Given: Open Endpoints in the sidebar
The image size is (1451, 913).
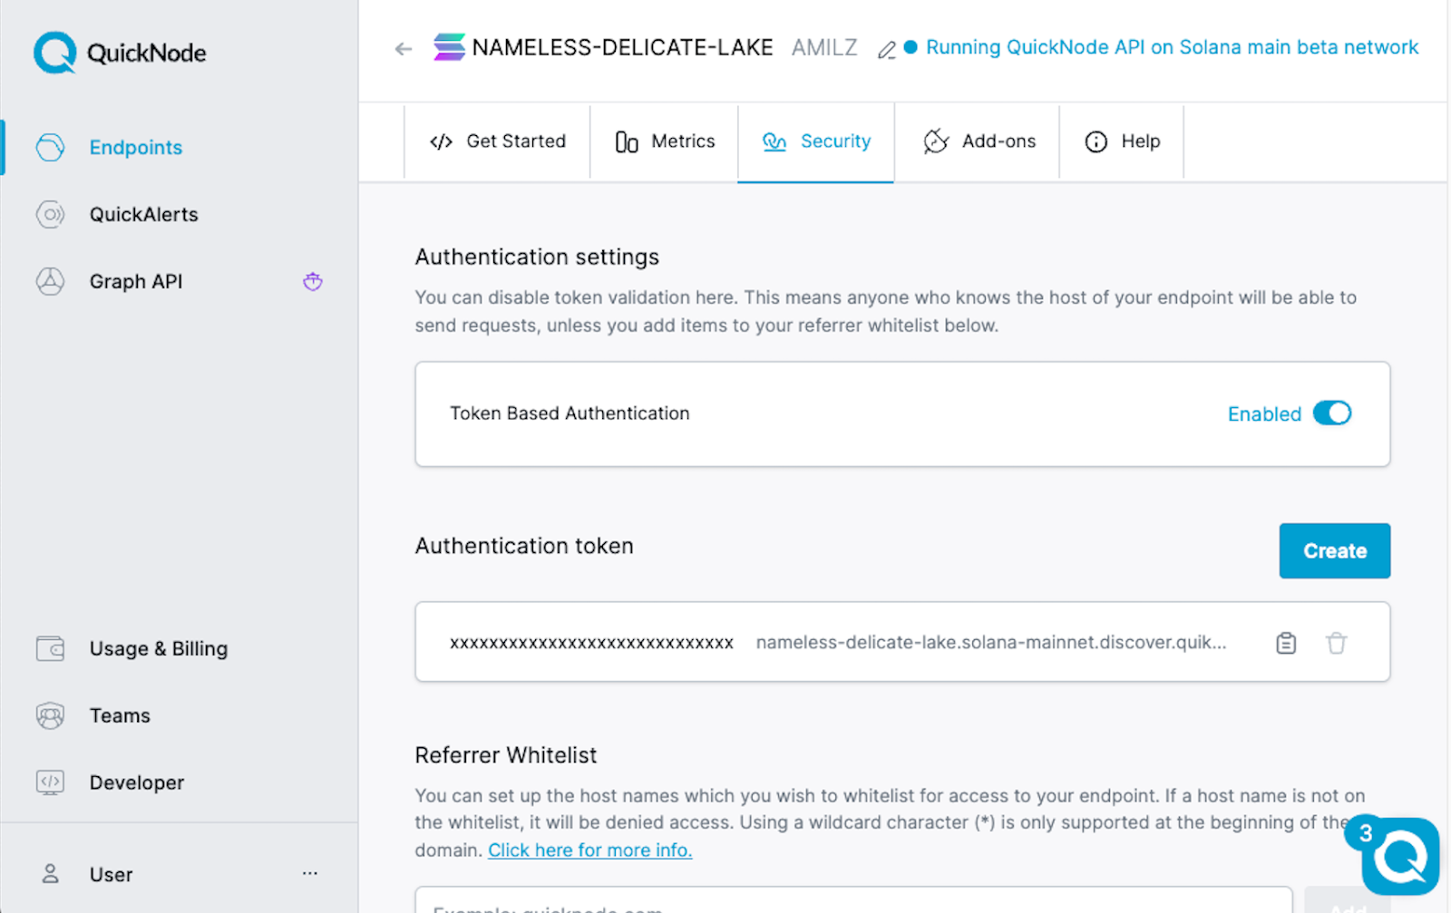Looking at the screenshot, I should 136,147.
